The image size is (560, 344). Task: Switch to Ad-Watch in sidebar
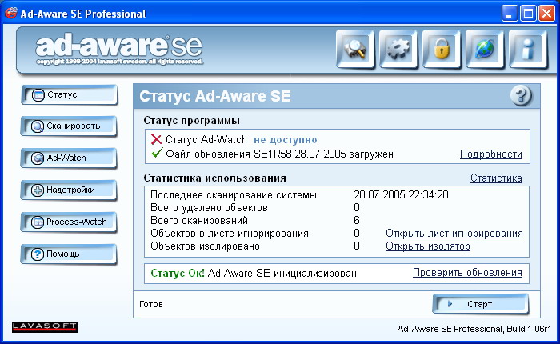click(x=68, y=158)
